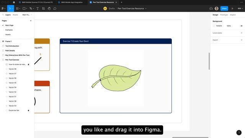Viewport: 245px width, 138px height.
Task: Click the Pen Tool Exercise Resource file name
Action: click(131, 8)
